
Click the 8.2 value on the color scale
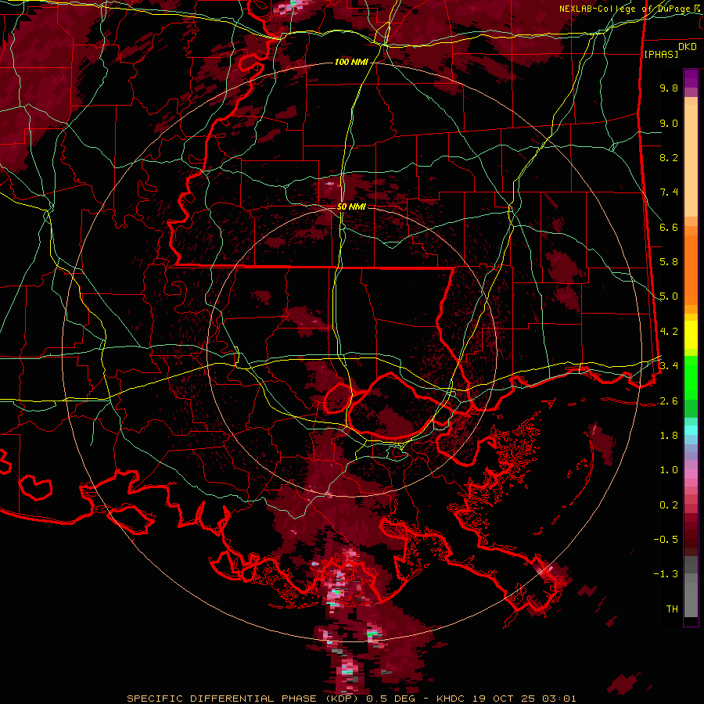[669, 157]
